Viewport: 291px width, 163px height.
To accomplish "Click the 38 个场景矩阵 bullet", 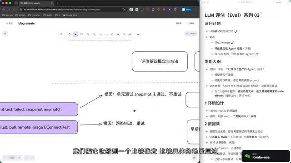I will tap(222, 143).
